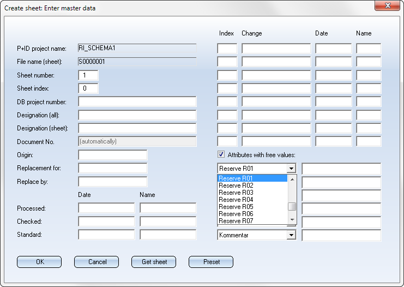
Task: Uncheck Attributes with free values checkbox
Action: pos(221,154)
